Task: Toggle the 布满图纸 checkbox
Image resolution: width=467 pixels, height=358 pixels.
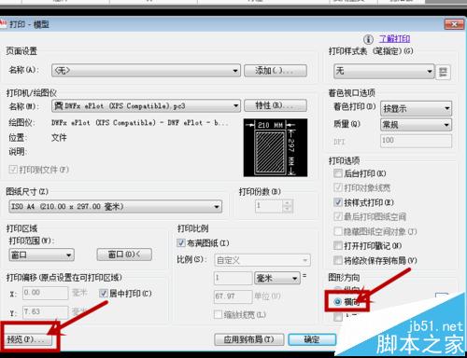Action: (x=181, y=242)
